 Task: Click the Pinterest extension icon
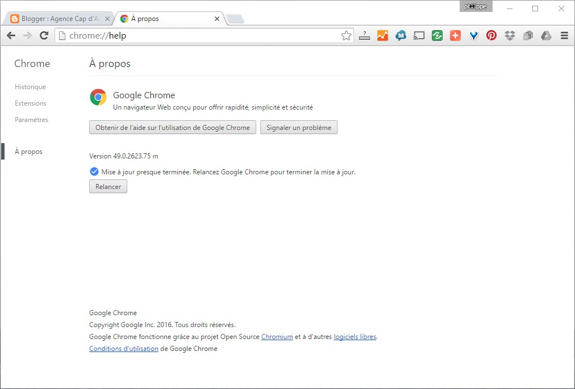pyautogui.click(x=491, y=36)
